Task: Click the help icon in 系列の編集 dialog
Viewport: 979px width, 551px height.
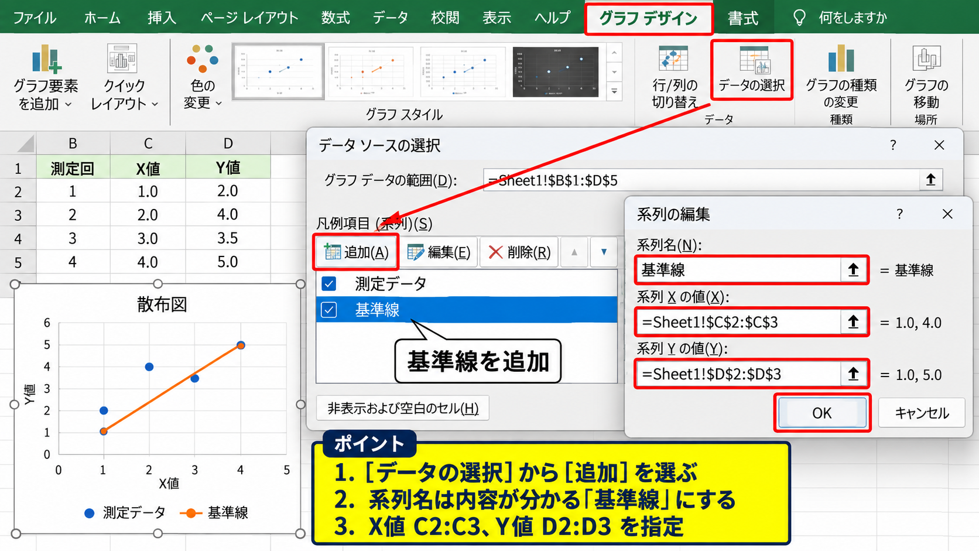Action: click(x=899, y=214)
